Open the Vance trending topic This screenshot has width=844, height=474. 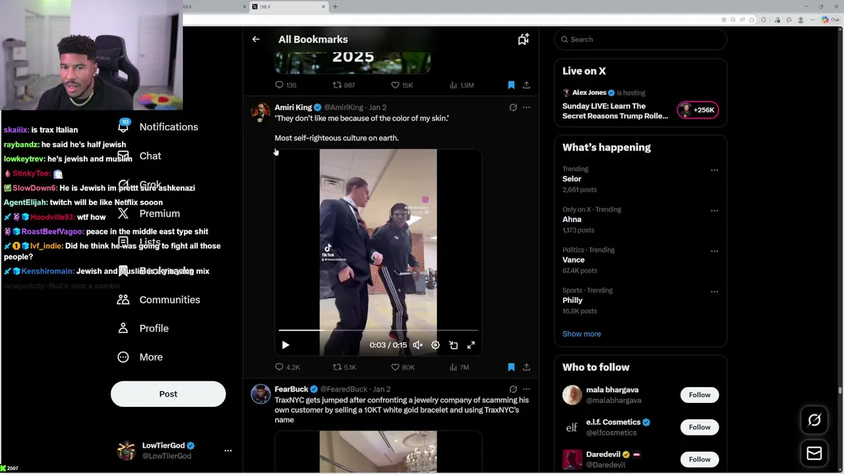coord(574,260)
